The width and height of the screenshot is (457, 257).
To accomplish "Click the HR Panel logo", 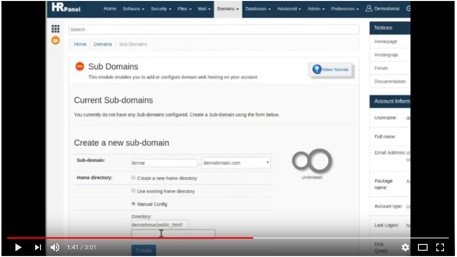I will pos(66,8).
